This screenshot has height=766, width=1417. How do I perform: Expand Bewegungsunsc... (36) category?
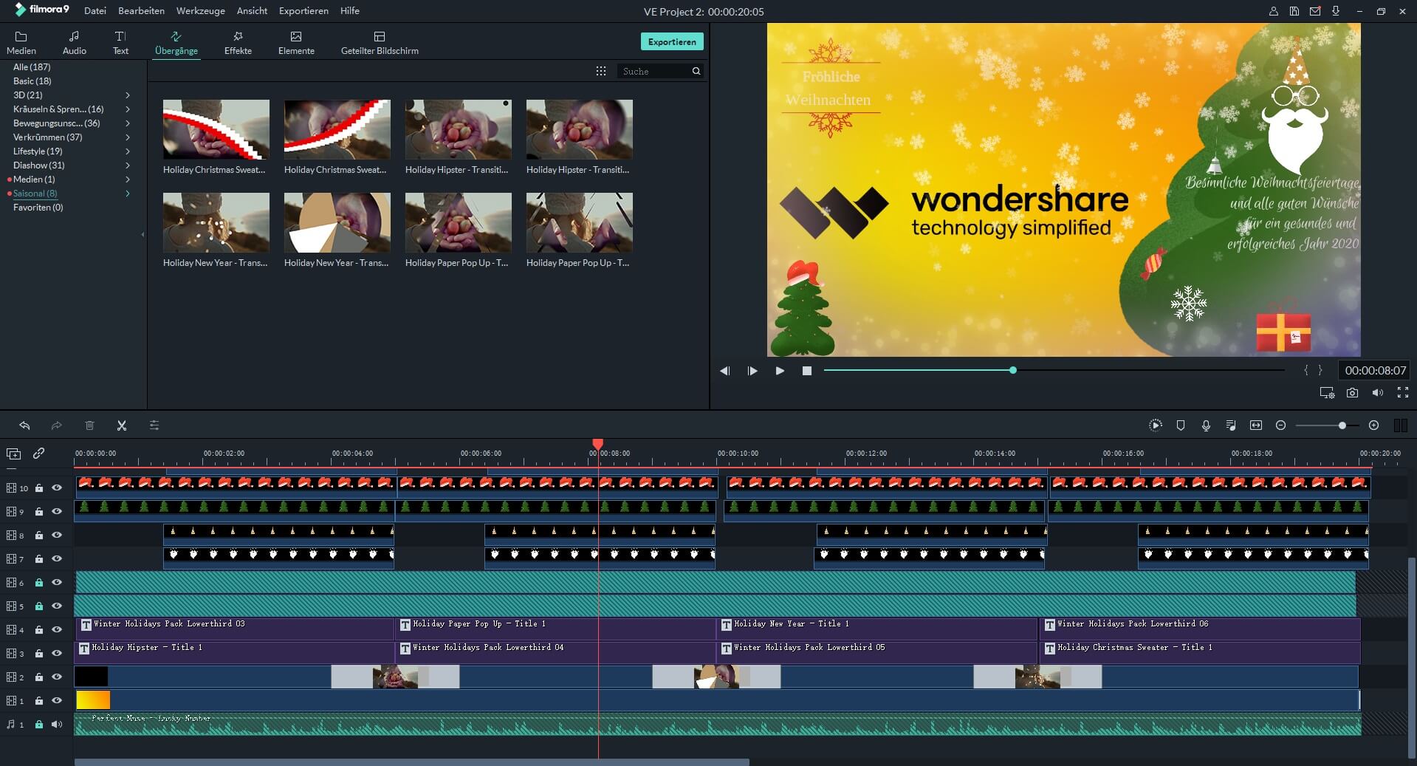tap(128, 123)
